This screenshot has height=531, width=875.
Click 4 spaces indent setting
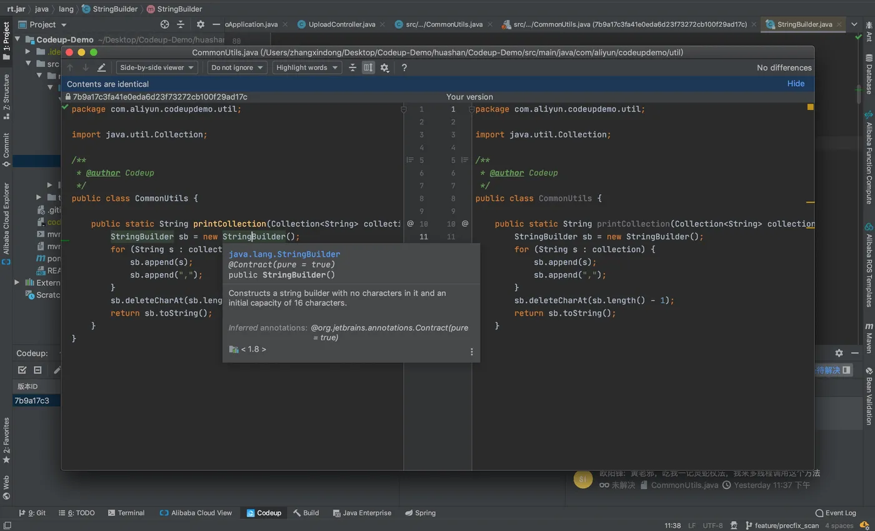point(839,525)
